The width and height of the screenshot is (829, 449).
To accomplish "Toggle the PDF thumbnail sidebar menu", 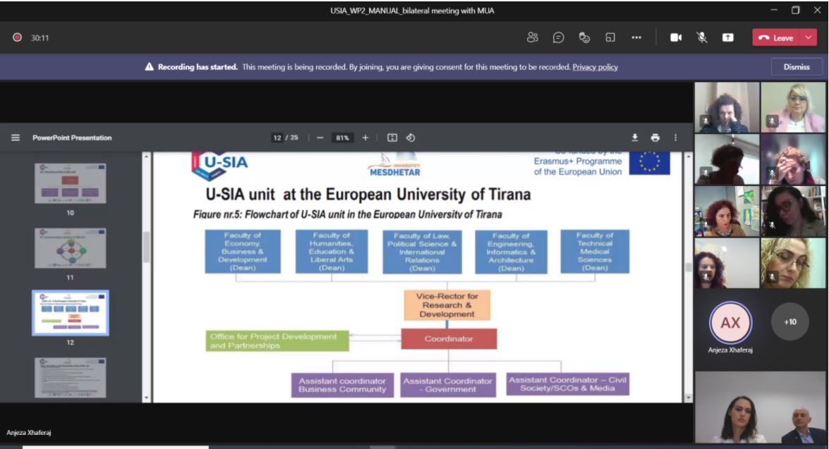I will (16, 138).
